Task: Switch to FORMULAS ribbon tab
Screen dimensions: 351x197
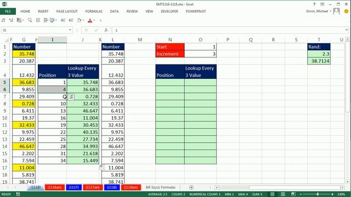Action: point(94,11)
